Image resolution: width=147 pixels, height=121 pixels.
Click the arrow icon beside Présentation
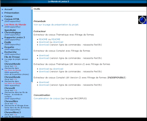[x=3, y=13]
